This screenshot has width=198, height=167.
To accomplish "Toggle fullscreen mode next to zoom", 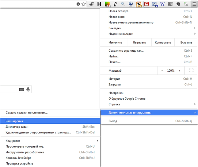I will pos(191,70).
